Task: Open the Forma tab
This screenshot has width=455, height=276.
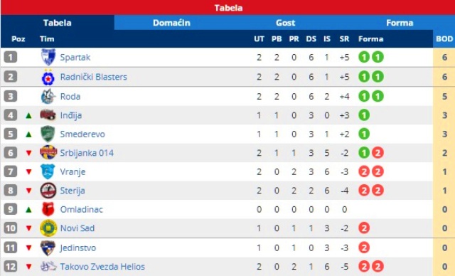Action: click(400, 23)
